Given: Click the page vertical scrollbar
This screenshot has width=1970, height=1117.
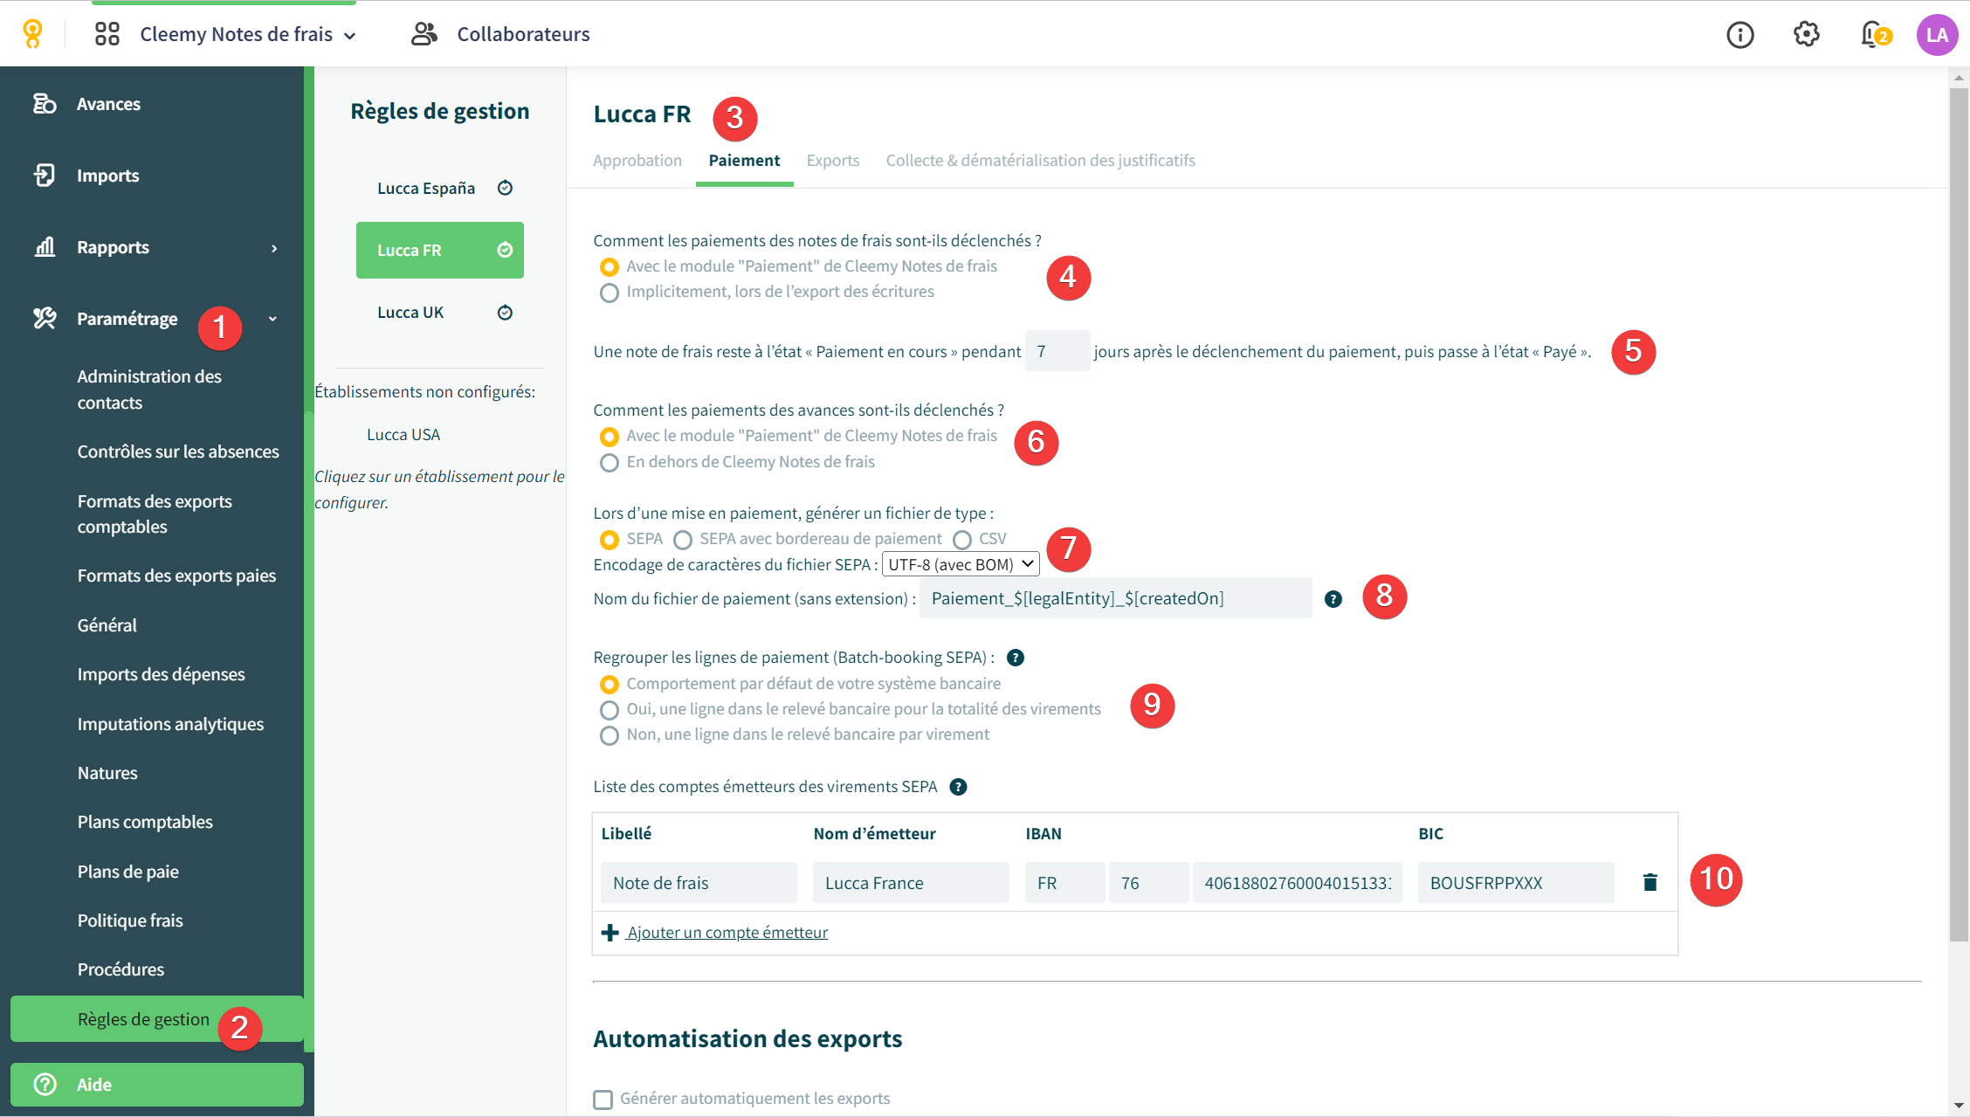Looking at the screenshot, I should click(1959, 514).
